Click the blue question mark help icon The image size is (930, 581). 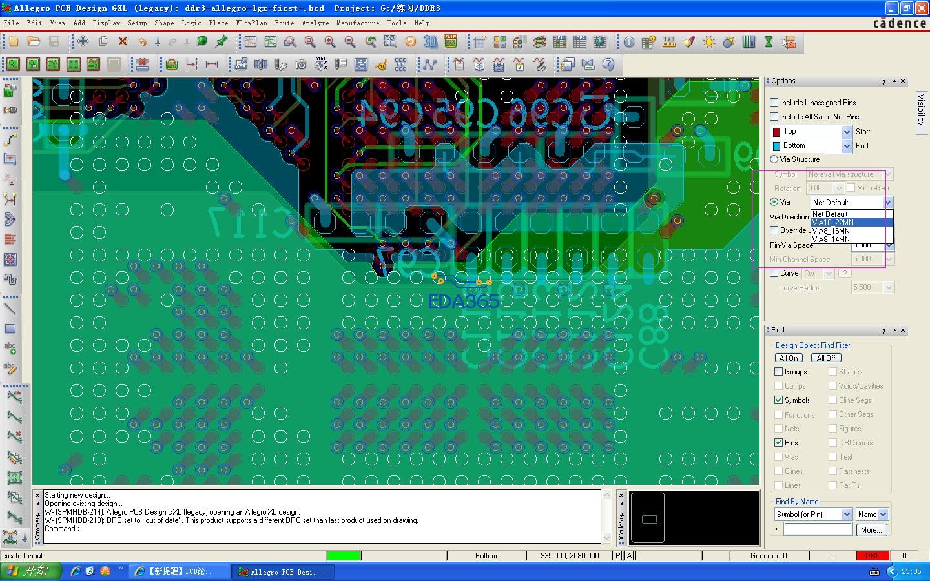click(608, 65)
